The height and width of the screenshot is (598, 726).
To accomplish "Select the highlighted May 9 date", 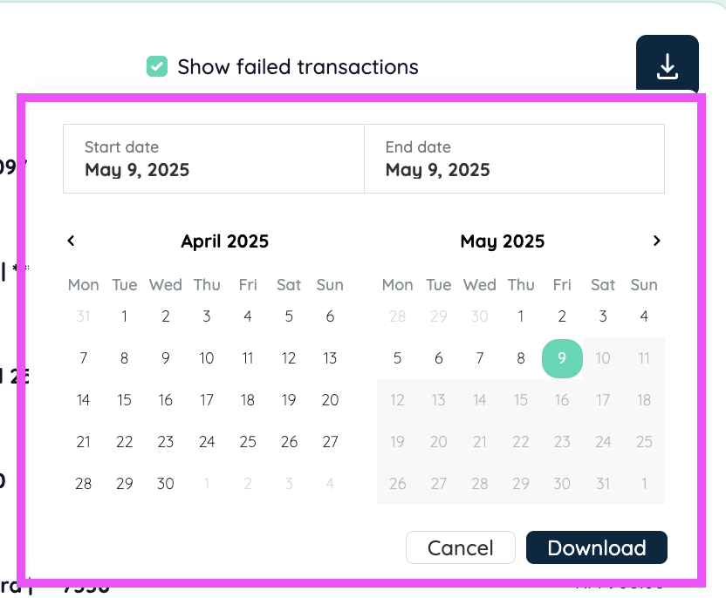I will tap(562, 358).
